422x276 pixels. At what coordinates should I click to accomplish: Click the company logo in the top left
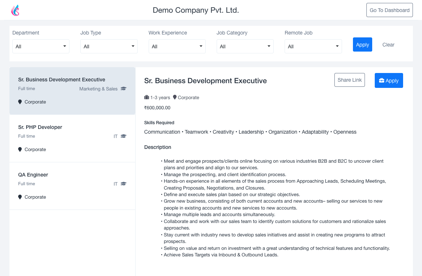coord(15,11)
